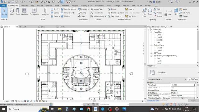Viewport: 199px width, 112px height.
Task: Click the Ceiling tool
Action: [55, 13]
